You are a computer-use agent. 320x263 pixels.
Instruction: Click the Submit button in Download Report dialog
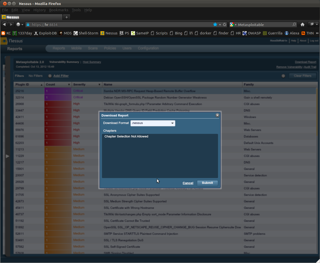(207, 183)
